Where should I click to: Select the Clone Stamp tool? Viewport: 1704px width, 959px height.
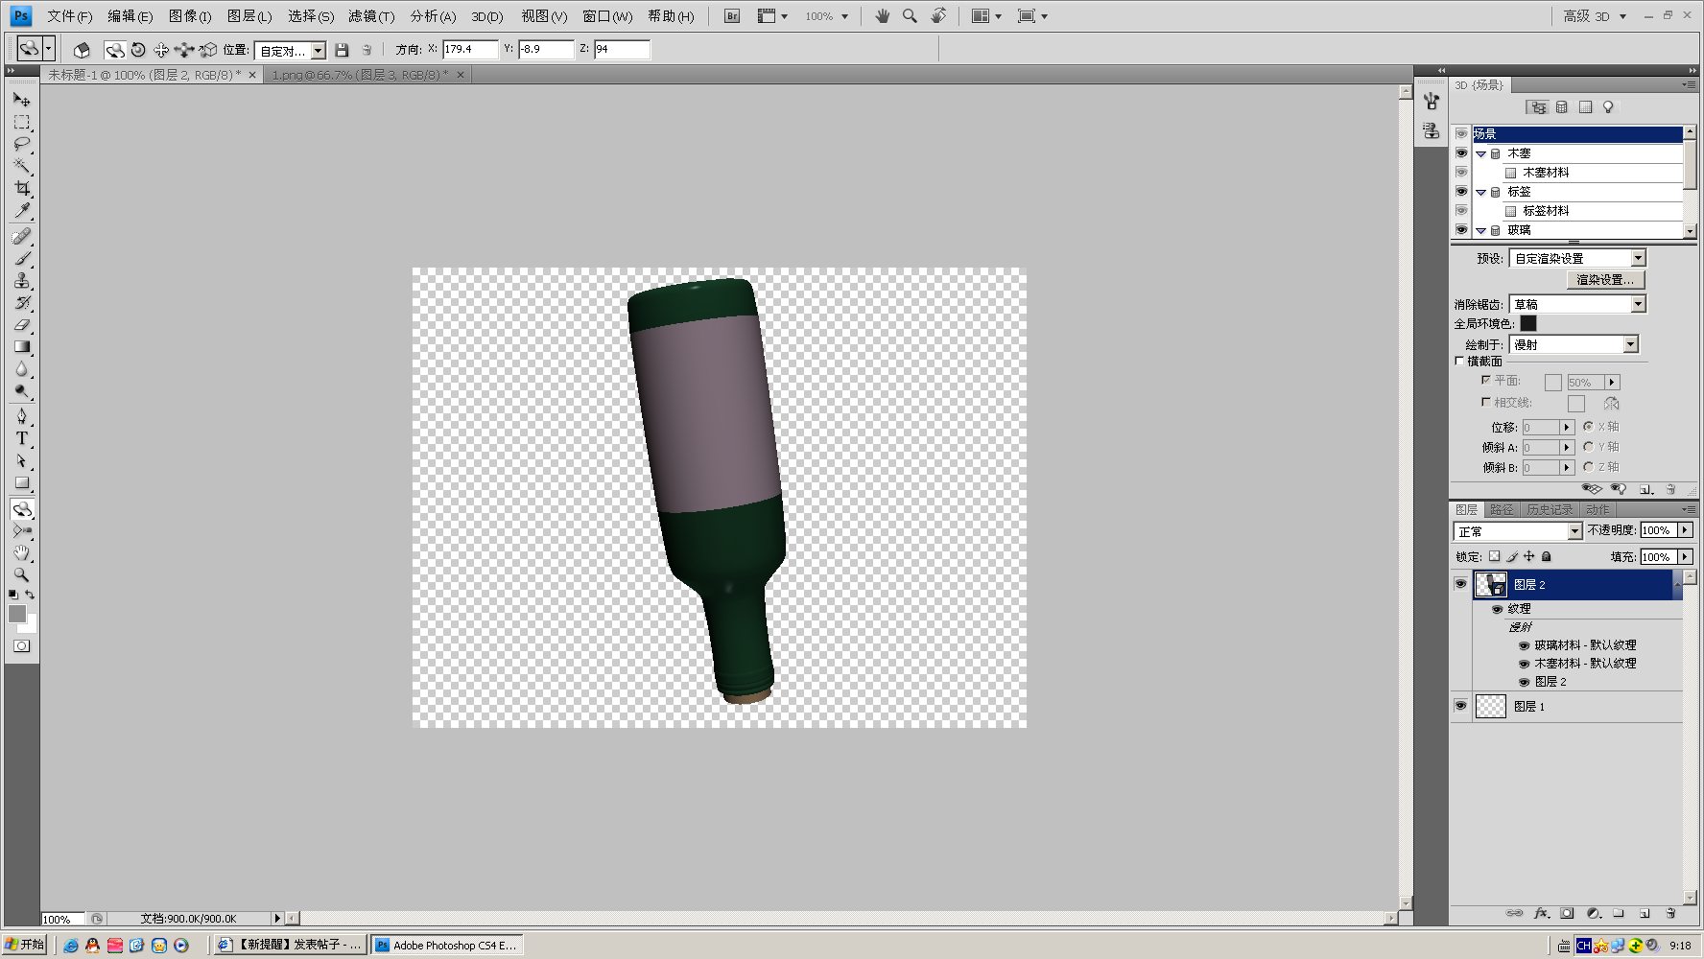click(x=21, y=281)
